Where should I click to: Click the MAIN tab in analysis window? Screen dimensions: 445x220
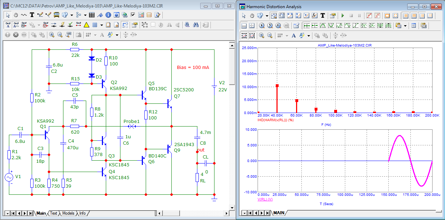tap(279, 213)
